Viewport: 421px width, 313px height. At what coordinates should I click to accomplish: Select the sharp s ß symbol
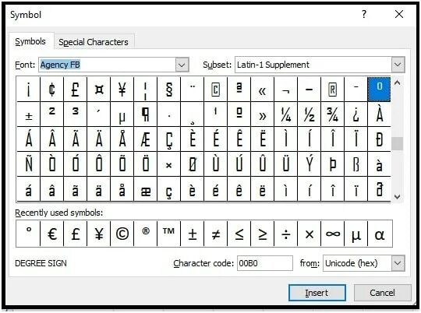click(x=356, y=164)
